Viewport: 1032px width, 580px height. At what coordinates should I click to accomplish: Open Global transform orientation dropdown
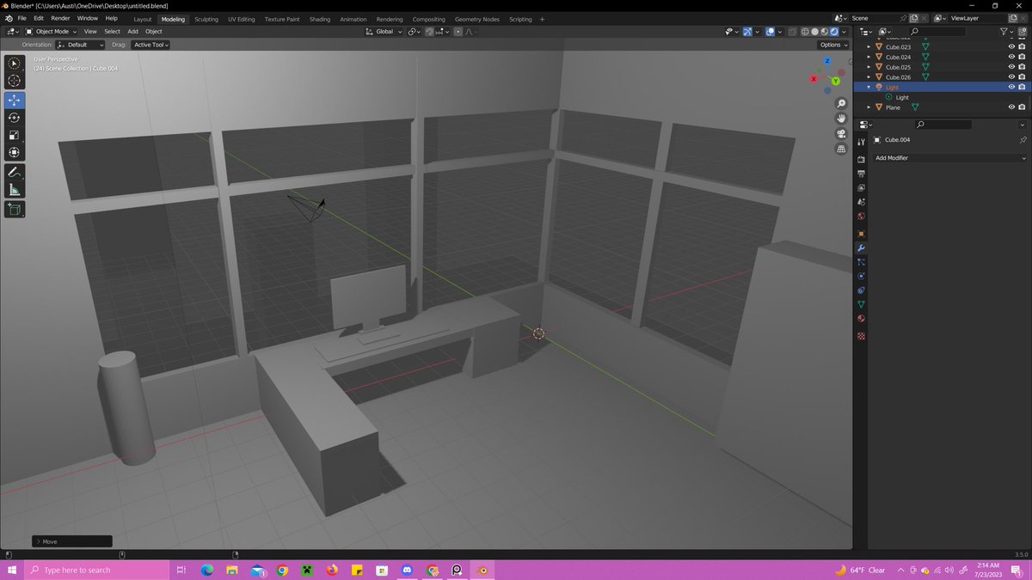(x=384, y=32)
